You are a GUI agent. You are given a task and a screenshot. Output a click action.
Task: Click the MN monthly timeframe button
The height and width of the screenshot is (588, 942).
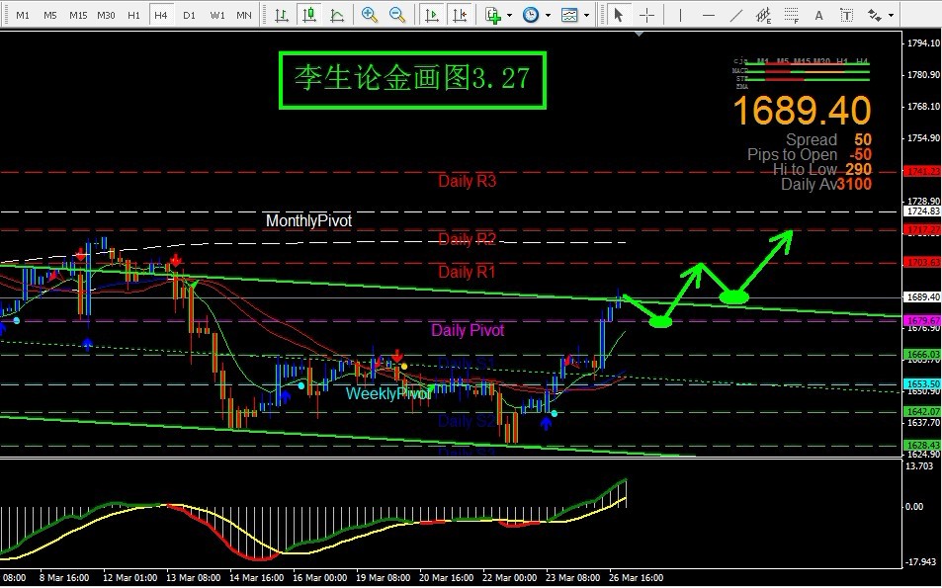coord(243,16)
